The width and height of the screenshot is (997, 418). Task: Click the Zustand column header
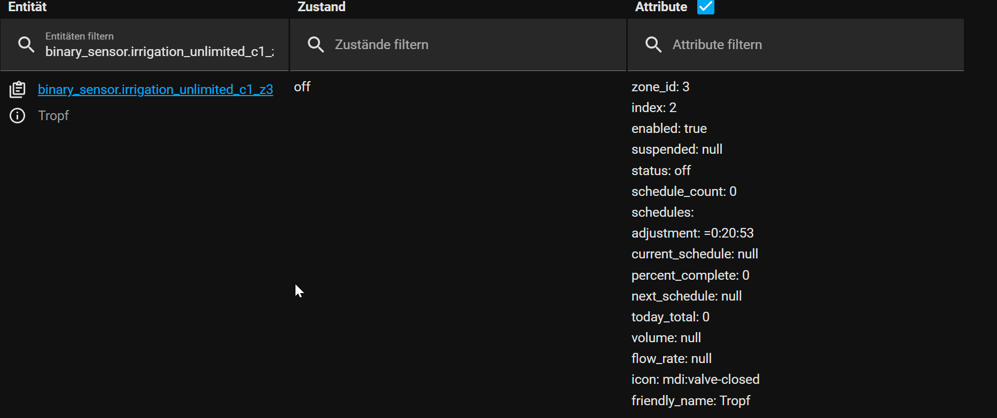[x=322, y=7]
